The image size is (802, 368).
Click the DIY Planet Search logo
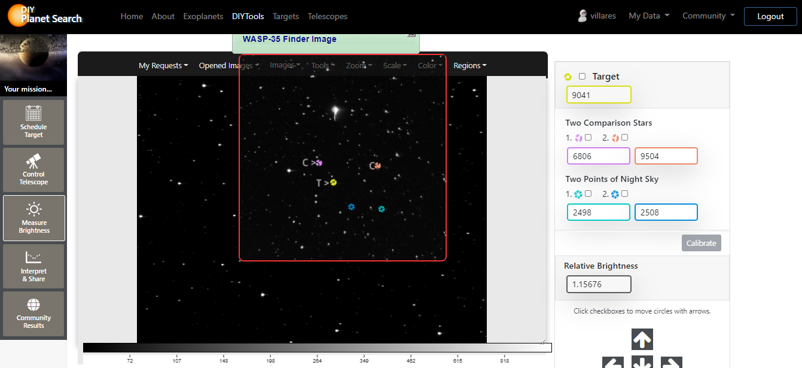tap(45, 16)
